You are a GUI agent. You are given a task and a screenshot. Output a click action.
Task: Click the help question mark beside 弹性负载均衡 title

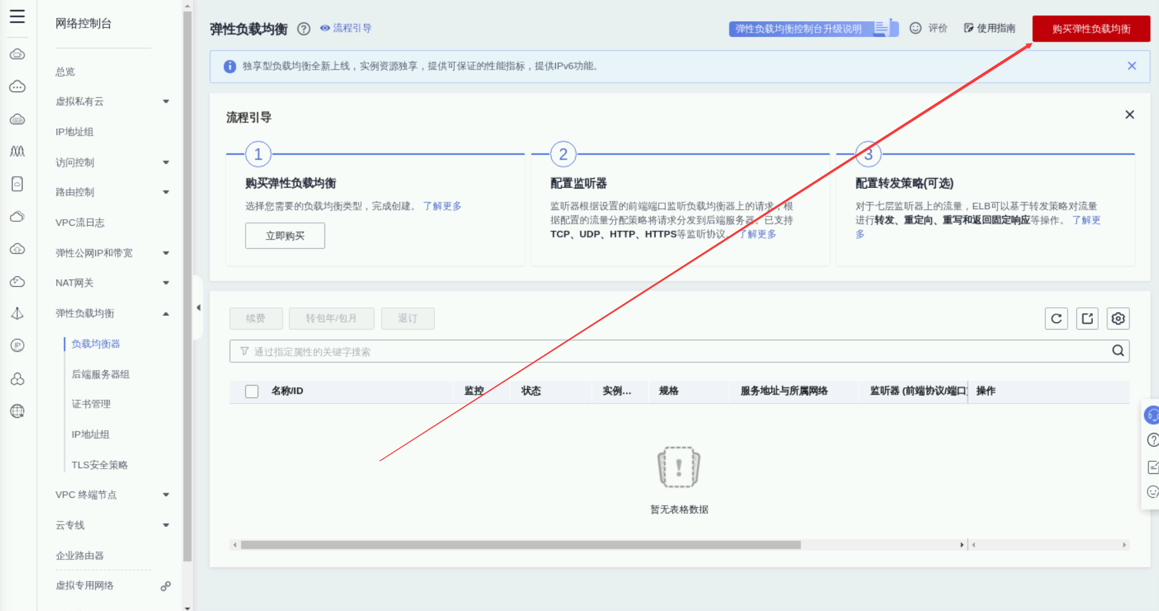[x=304, y=28]
